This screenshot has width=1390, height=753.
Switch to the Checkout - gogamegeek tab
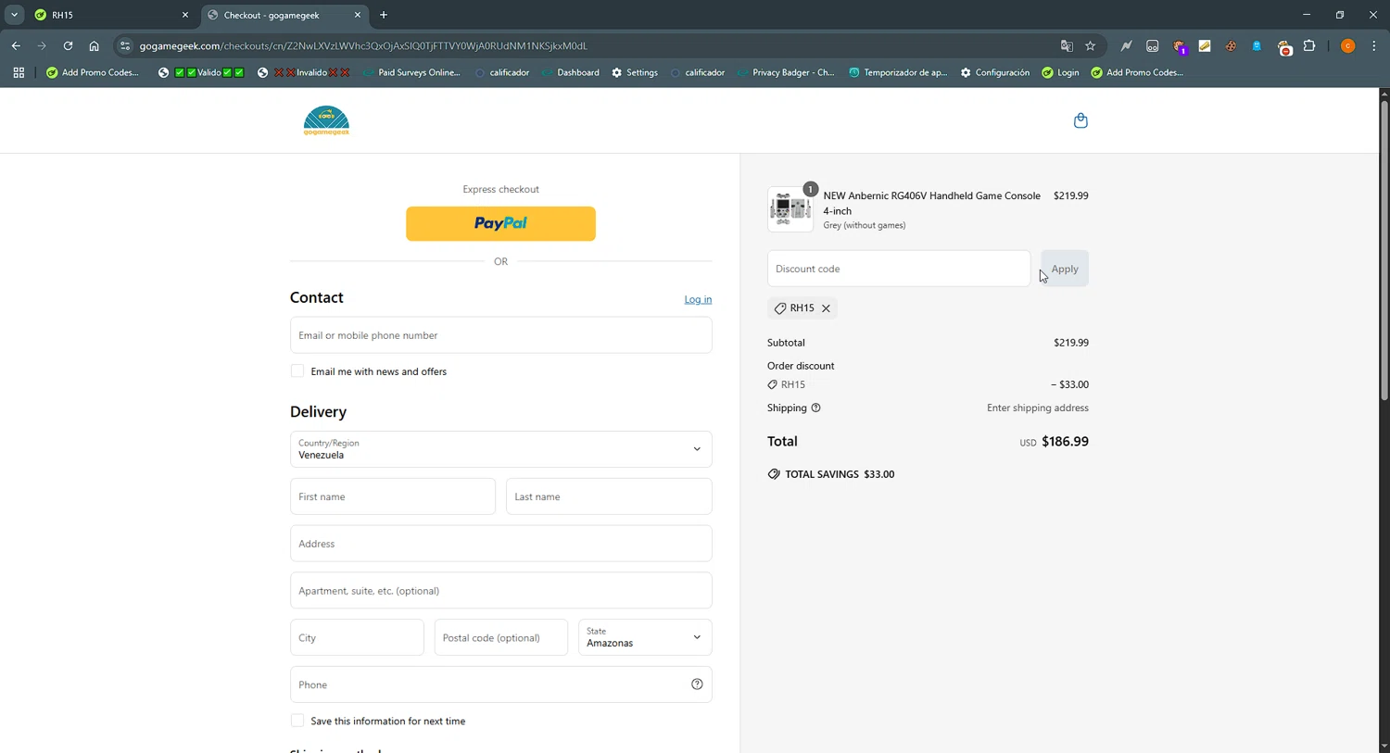click(x=283, y=15)
